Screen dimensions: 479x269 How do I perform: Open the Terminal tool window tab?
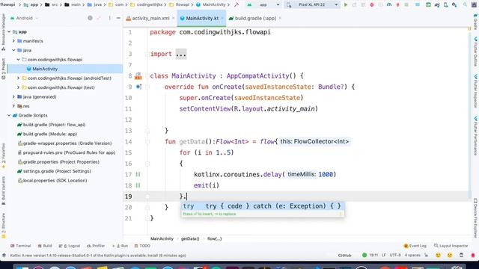(x=21, y=246)
